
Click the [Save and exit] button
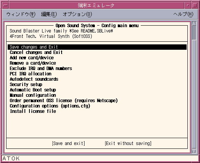[x=68, y=143]
